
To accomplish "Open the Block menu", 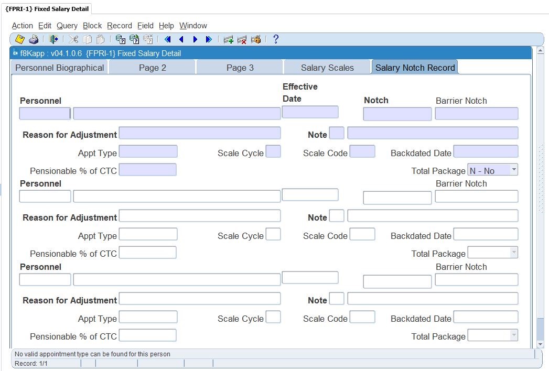I will (x=92, y=26).
